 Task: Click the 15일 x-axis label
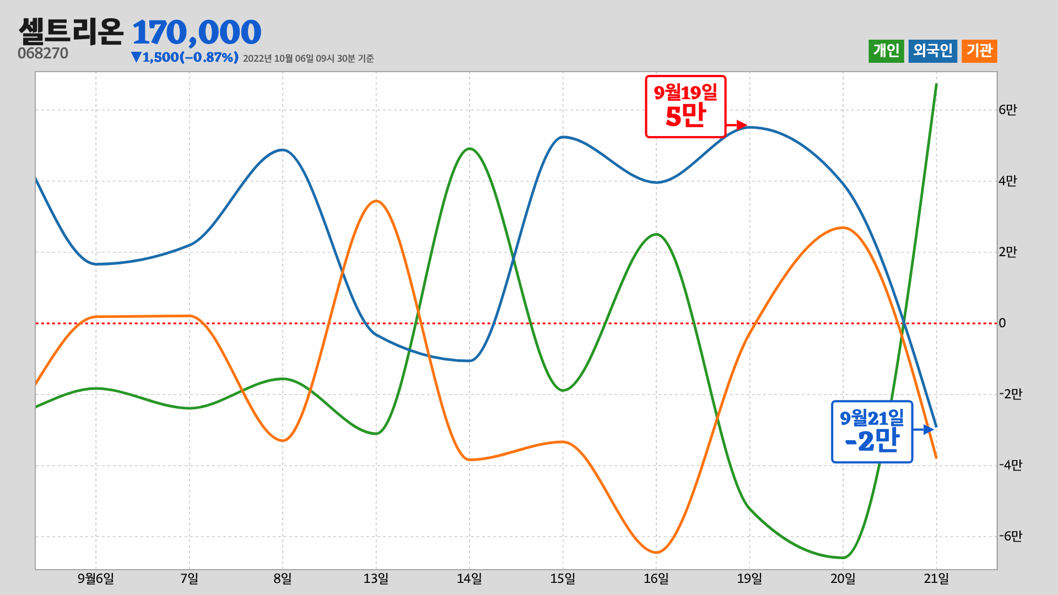[x=563, y=578]
